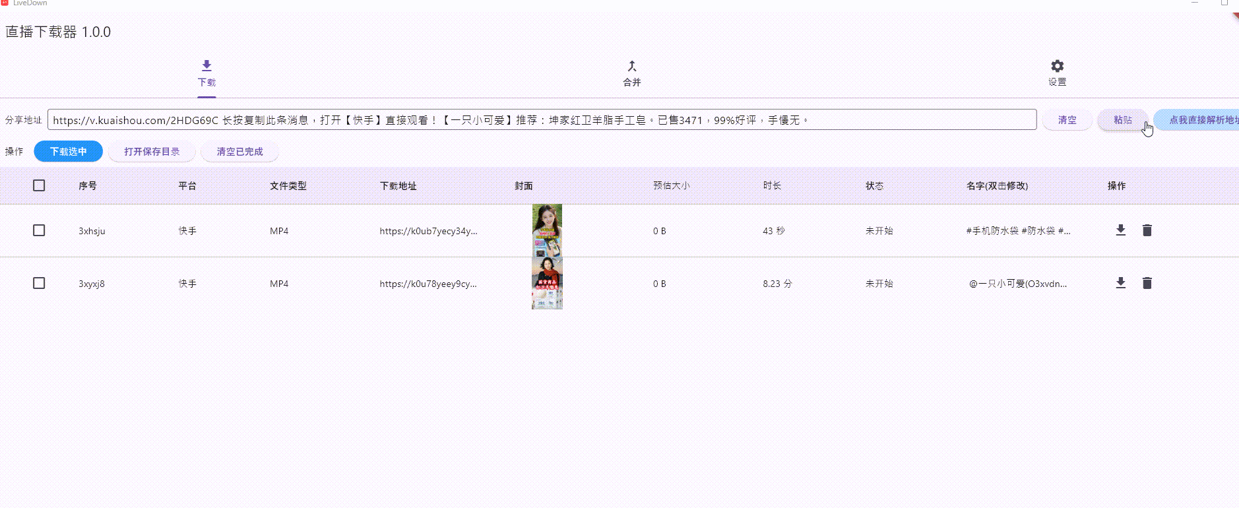The width and height of the screenshot is (1239, 508).
Task: Click the merge icon above 合并
Action: click(631, 66)
